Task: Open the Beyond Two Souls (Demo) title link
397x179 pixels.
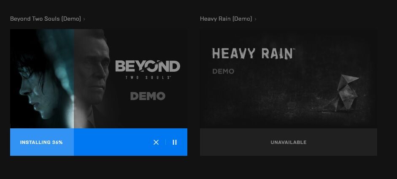Action: 46,19
